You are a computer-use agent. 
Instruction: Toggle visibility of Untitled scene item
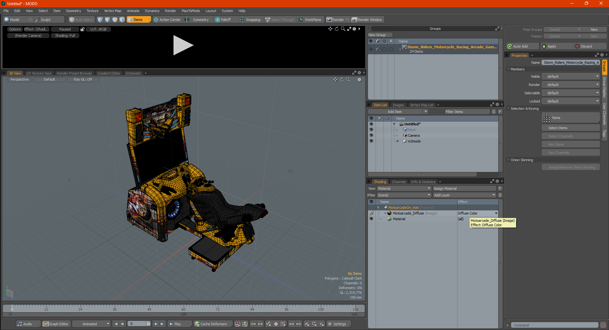pyautogui.click(x=371, y=124)
